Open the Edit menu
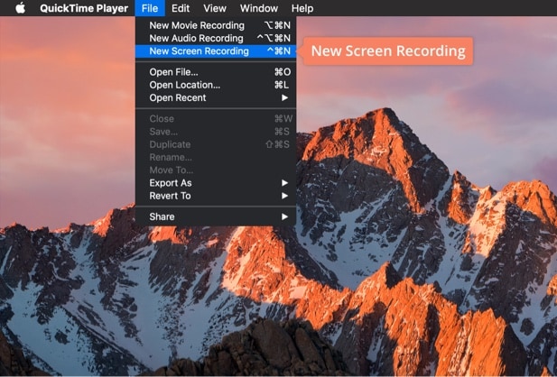The height and width of the screenshot is (377, 557). pos(181,8)
